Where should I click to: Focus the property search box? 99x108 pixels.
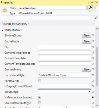[x=49, y=18]
